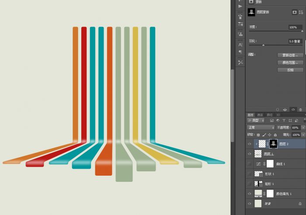
Task: Show the 曲线 1 adjustment layer
Action: click(x=250, y=164)
